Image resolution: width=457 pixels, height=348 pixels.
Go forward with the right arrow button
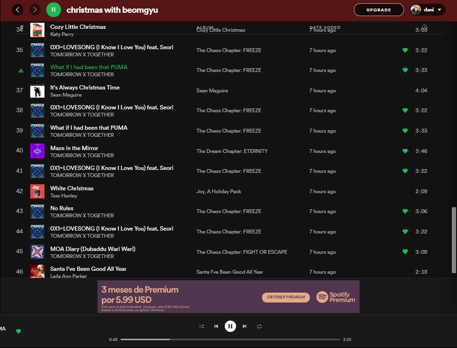coord(35,9)
